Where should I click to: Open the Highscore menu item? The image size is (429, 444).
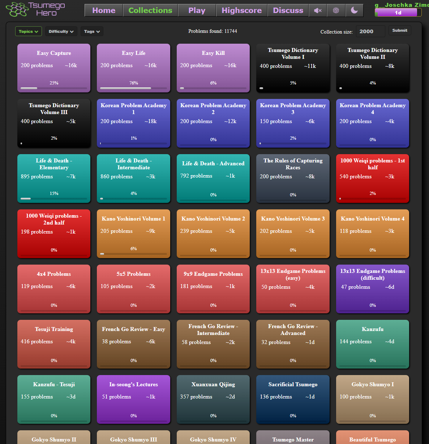pyautogui.click(x=241, y=10)
